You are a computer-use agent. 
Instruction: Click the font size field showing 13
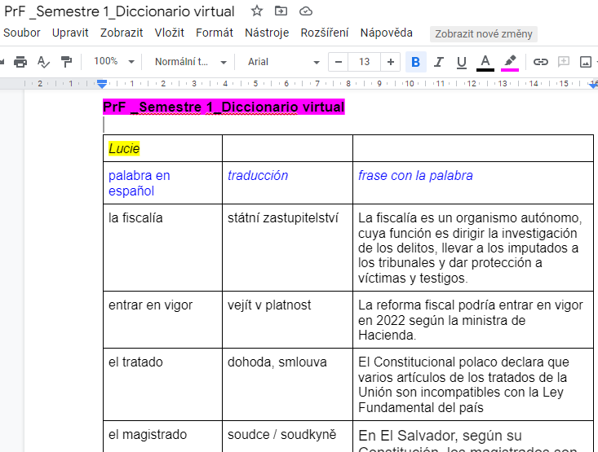point(365,62)
